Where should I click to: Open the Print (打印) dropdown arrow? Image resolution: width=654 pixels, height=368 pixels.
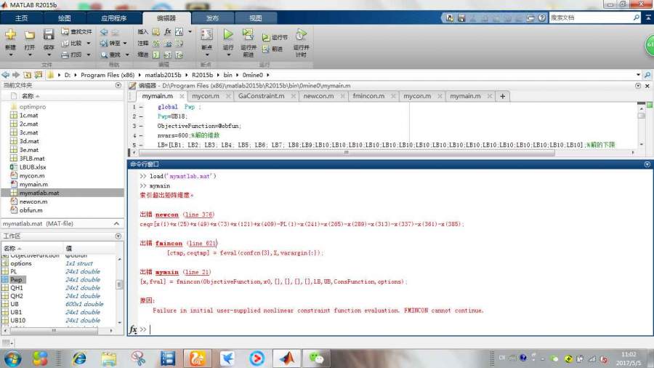click(x=89, y=55)
